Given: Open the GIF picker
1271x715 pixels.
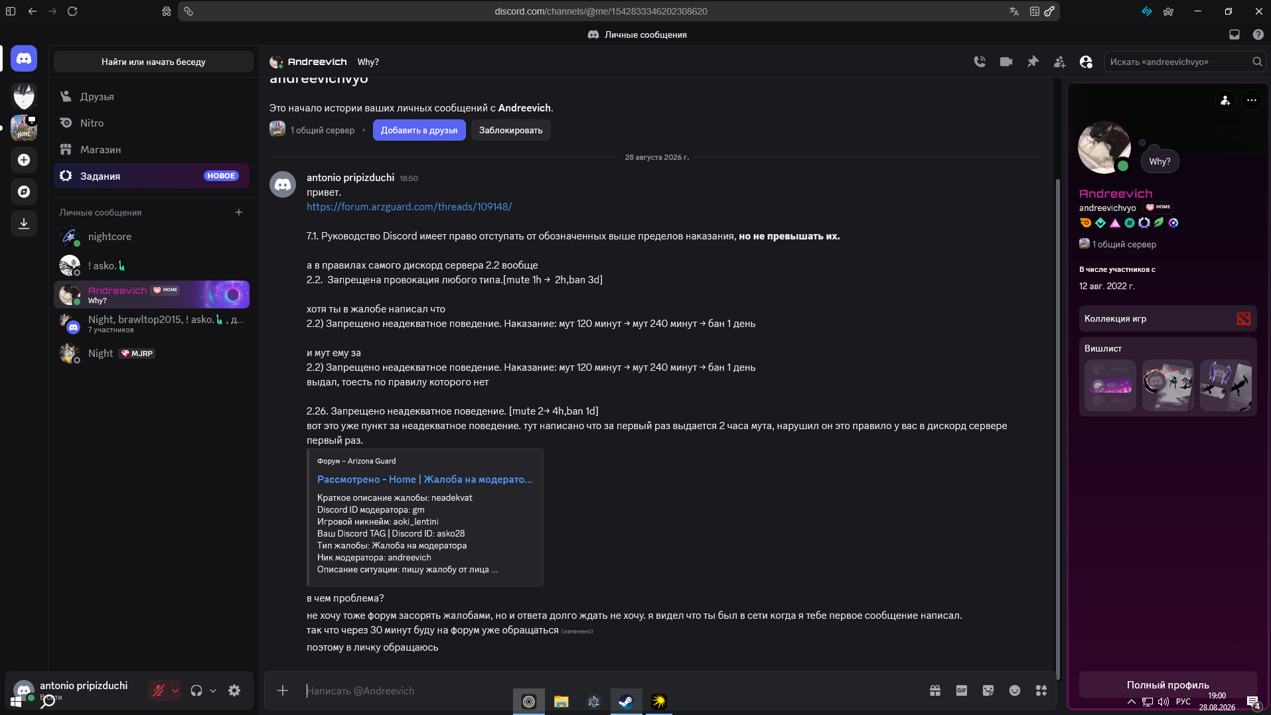Looking at the screenshot, I should (962, 690).
